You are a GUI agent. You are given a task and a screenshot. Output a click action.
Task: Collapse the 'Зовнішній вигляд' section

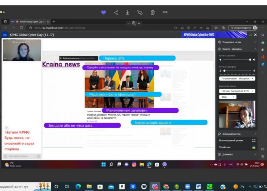click(237, 134)
